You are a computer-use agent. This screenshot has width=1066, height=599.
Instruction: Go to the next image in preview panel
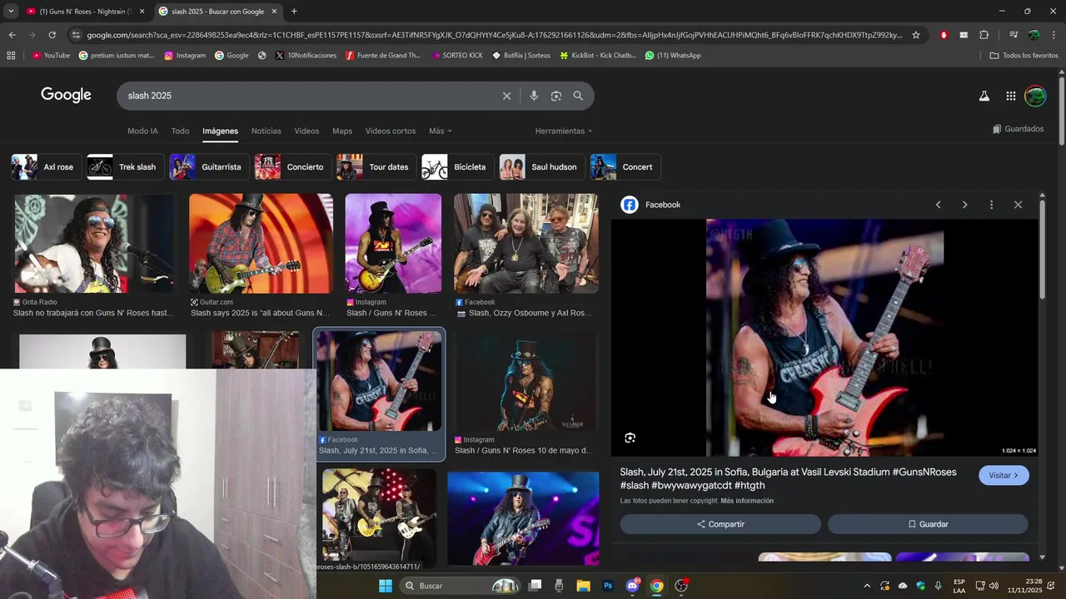coord(964,205)
